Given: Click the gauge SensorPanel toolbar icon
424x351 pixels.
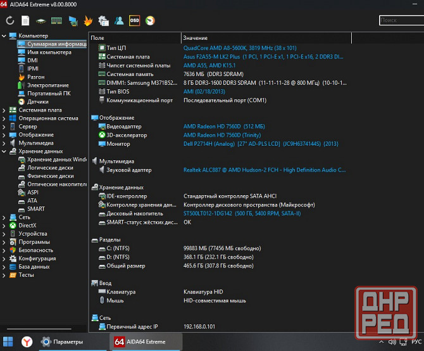Looking at the screenshot, I should coord(149,21).
